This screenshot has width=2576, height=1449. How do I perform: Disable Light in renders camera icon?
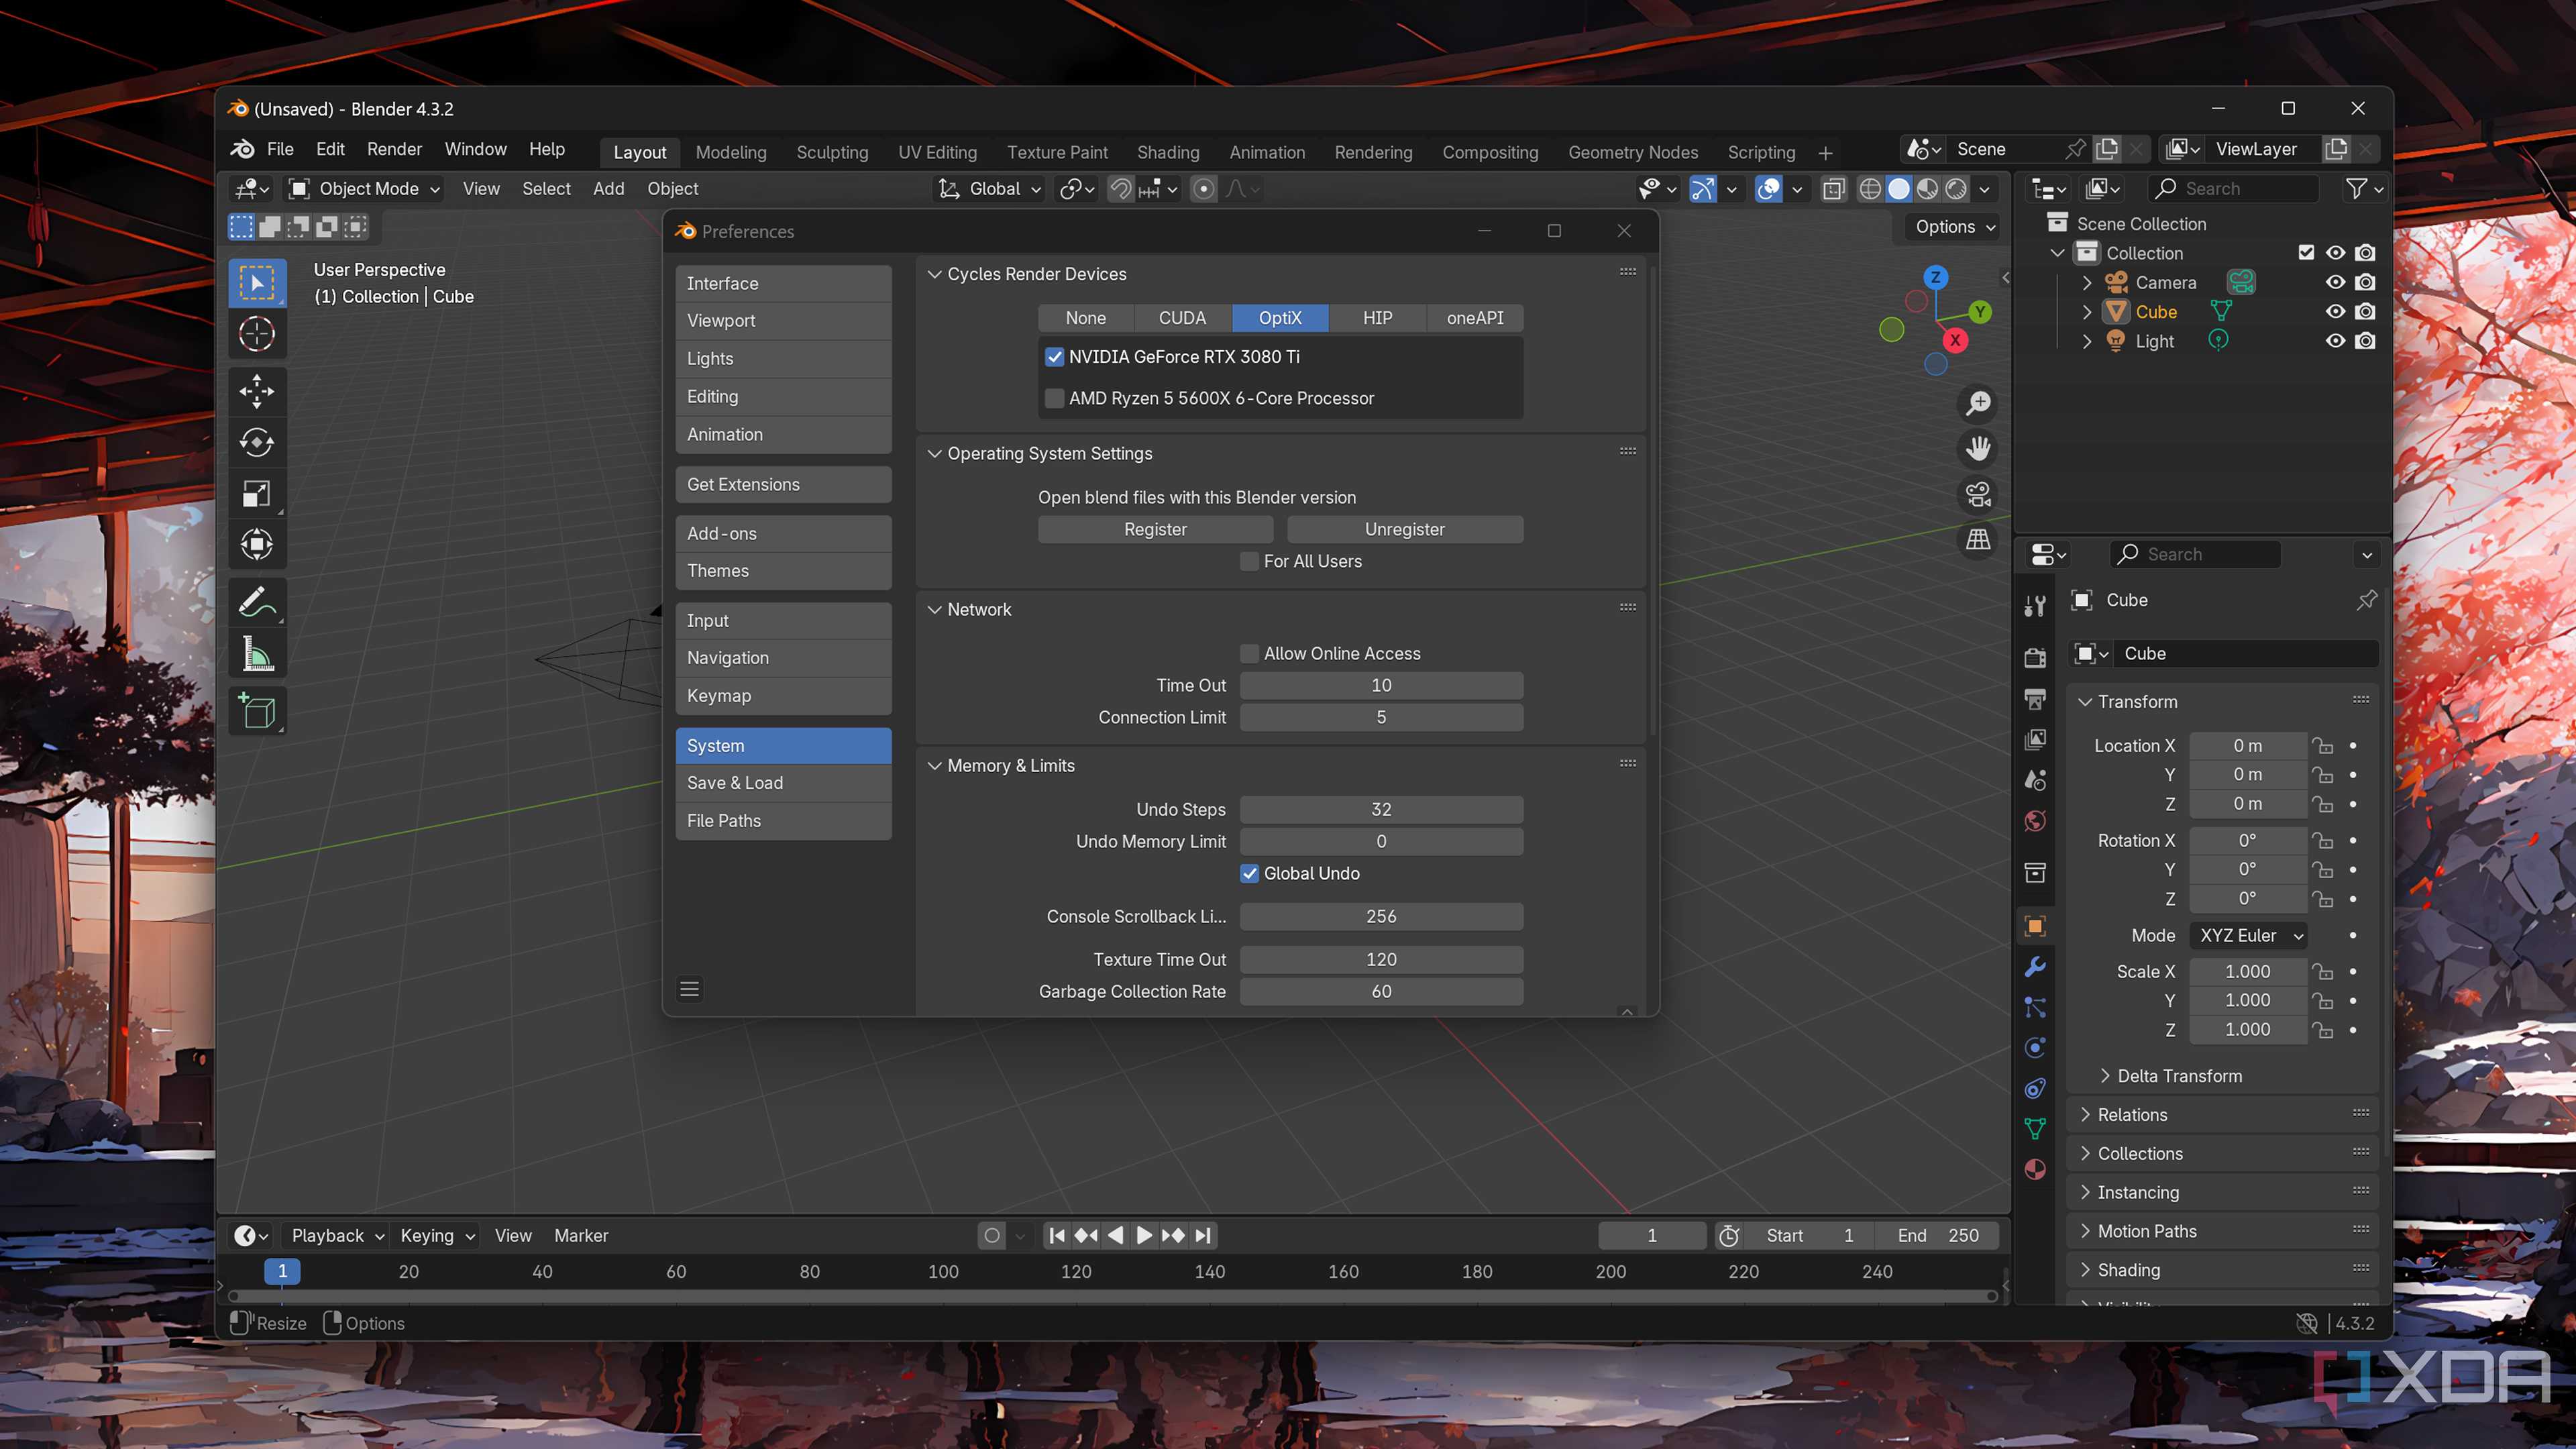click(2365, 341)
